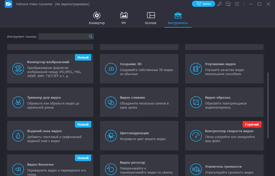Click the 3D icon of Создание 3D
Screen dimensions: 275x176
coord(111,69)
